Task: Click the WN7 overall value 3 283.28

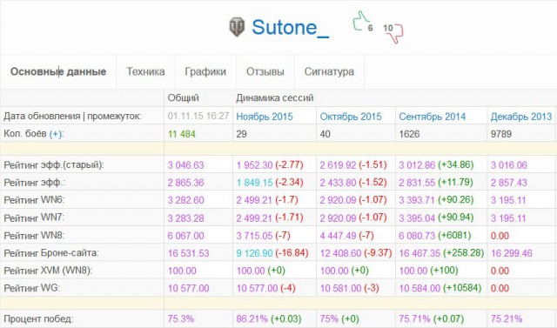Action: [185, 218]
